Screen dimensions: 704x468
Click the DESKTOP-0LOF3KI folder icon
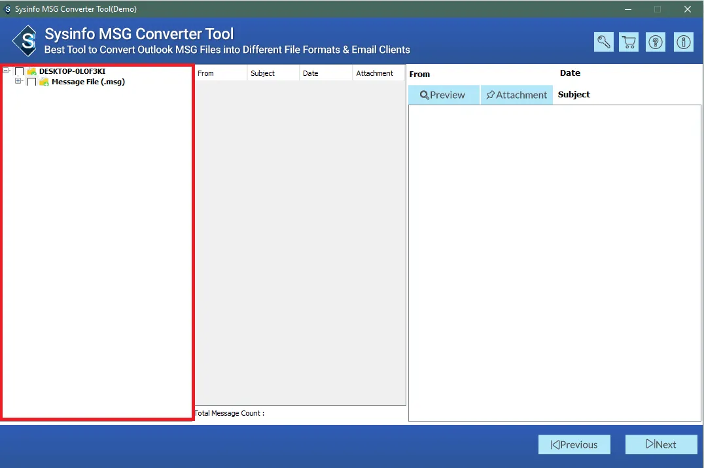pos(31,71)
